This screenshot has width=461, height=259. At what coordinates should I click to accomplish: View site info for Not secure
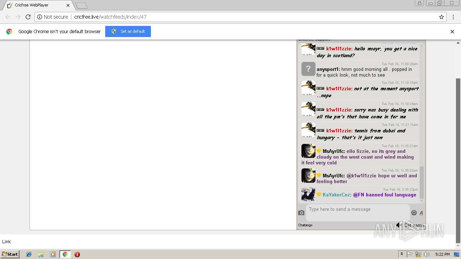53,17
